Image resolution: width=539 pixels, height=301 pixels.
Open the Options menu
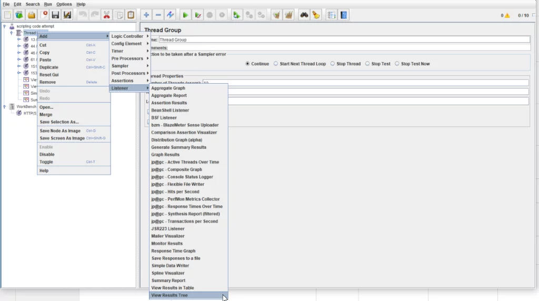pos(64,4)
